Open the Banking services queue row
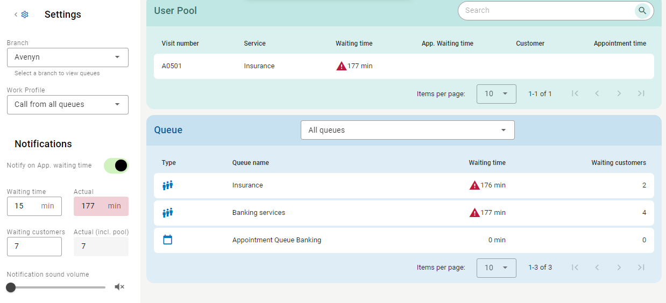This screenshot has height=303, width=666. [403, 213]
